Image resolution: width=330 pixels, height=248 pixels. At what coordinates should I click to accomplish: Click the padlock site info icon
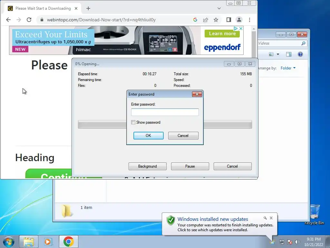coord(42,20)
